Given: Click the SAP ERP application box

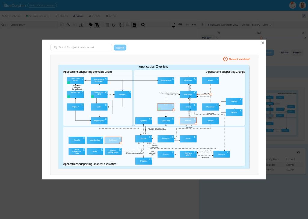Looking at the screenshot, I should coord(143,139).
